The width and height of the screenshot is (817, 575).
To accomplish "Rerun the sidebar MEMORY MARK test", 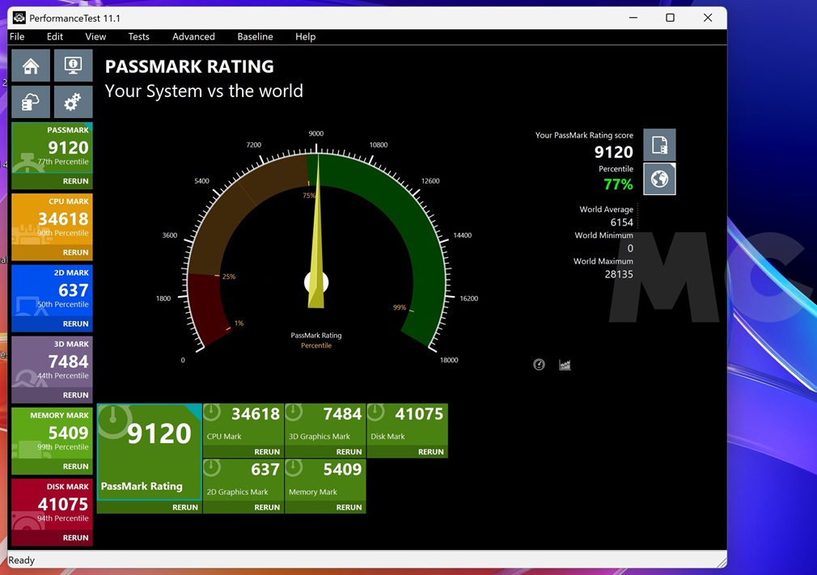I will click(x=75, y=467).
